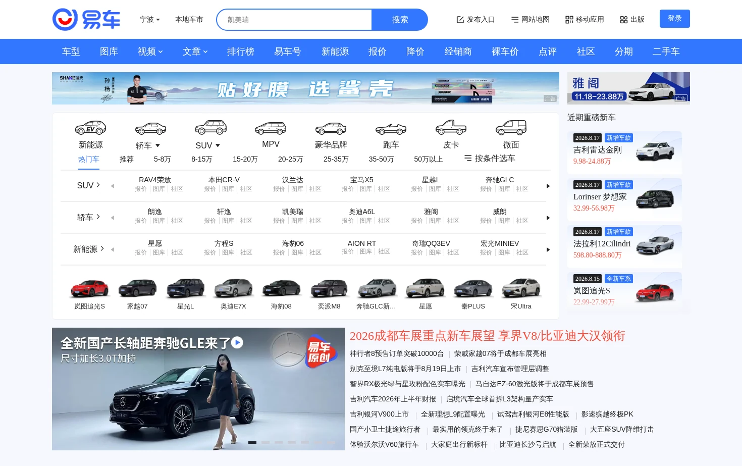
Task: Show next 轿车 models with right arrow
Action: (548, 218)
